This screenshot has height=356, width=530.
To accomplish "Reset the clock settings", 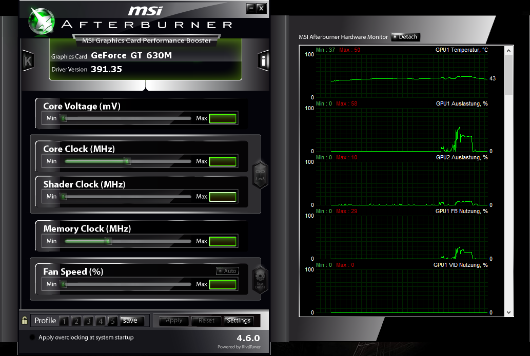I will pos(206,321).
